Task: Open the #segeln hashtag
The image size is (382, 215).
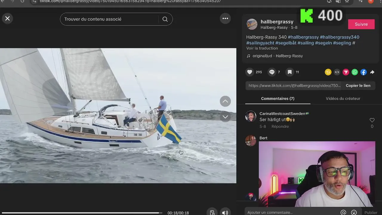Action: tap(324, 43)
